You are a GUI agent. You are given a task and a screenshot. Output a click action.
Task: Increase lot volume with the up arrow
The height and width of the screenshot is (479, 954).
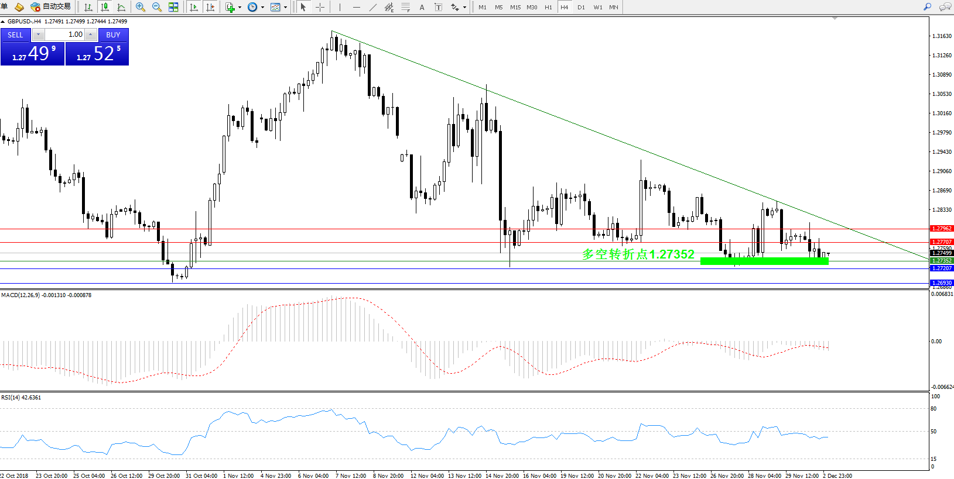(x=91, y=35)
